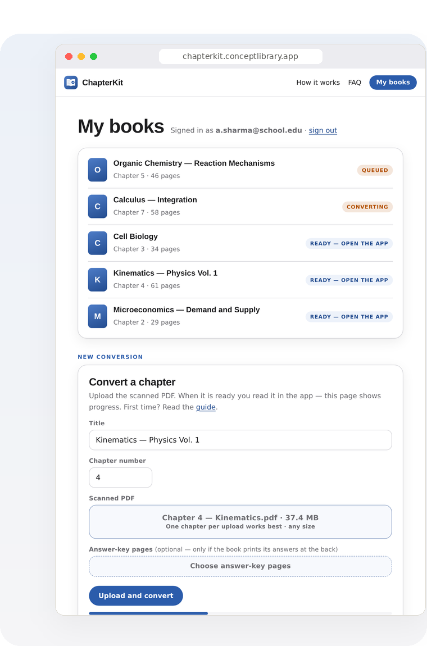Screen dimensions: 427x646
Task: Click the QUEUED status badge
Action: tap(375, 170)
